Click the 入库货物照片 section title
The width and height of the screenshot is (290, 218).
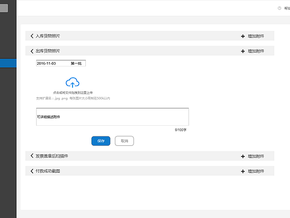click(x=48, y=36)
